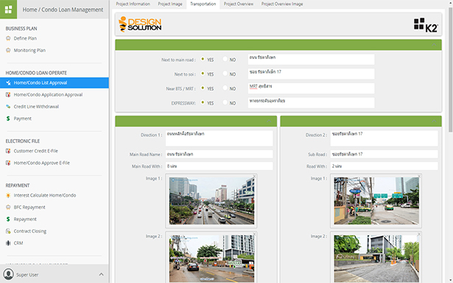Click the EXPRESSWAY text field
Viewport: 453px width, 283px height.
[x=311, y=103]
